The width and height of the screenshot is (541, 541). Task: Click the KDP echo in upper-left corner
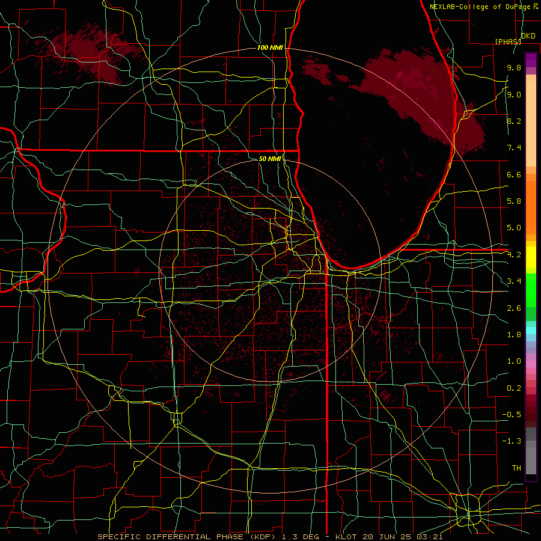tap(88, 52)
